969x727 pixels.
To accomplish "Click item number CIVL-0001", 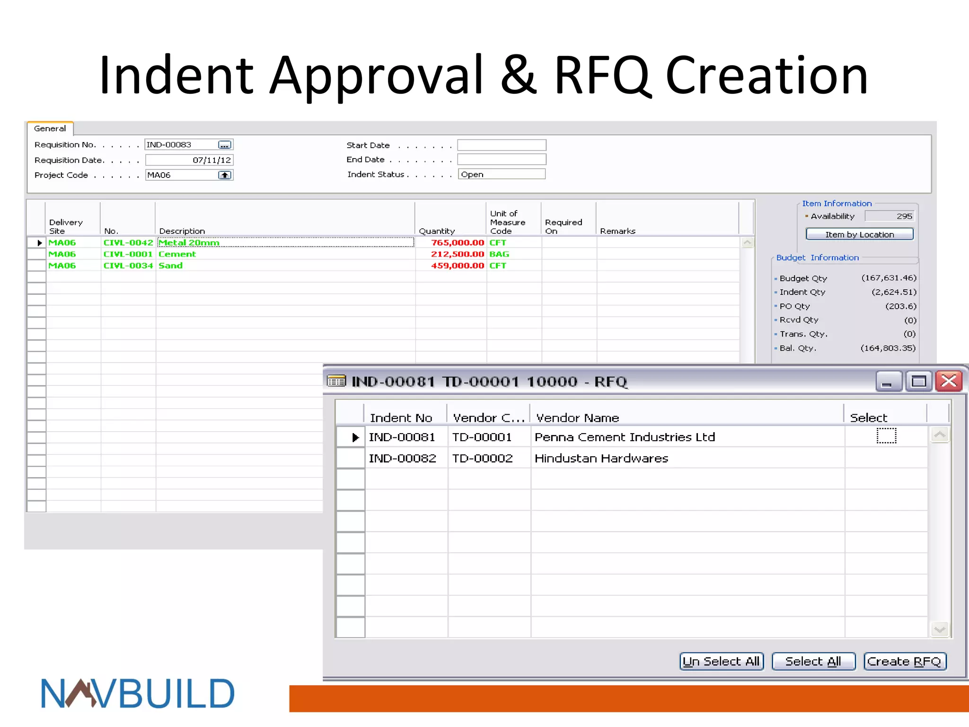I will 128,254.
